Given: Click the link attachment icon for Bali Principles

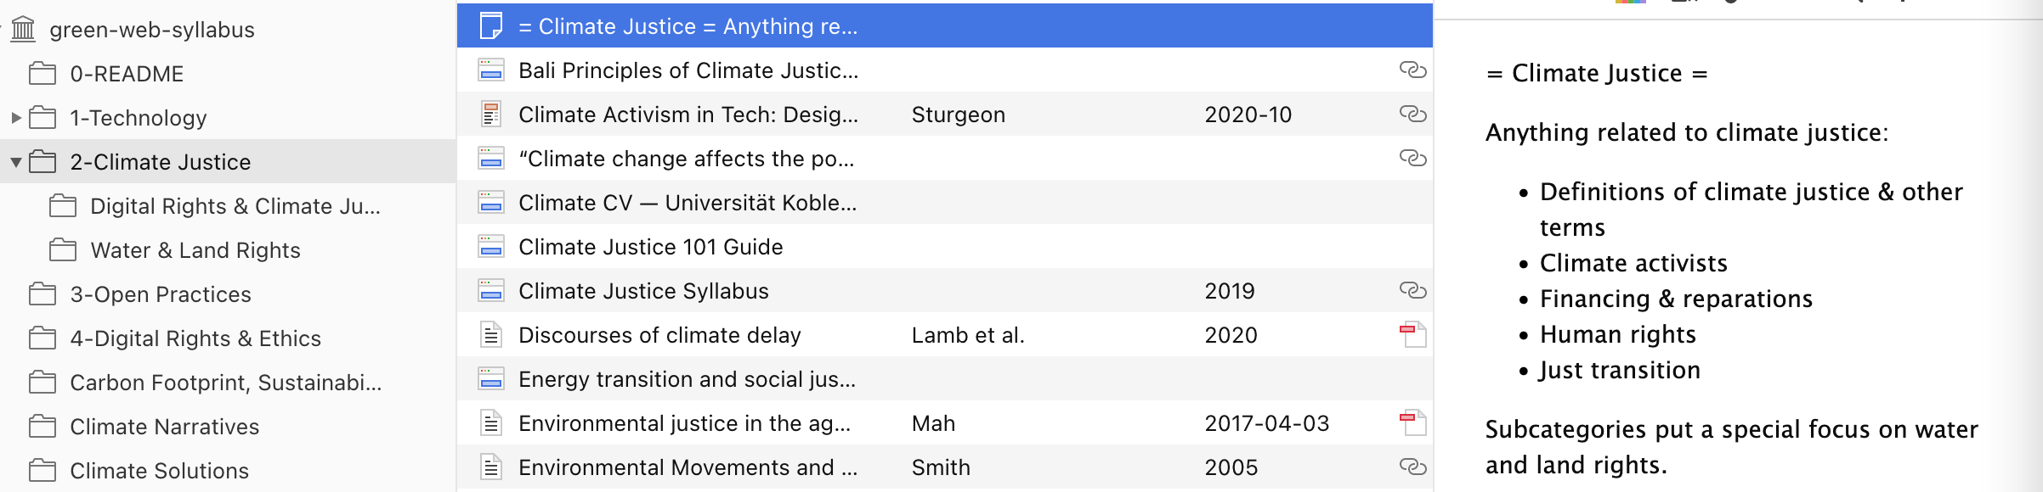Looking at the screenshot, I should tap(1412, 70).
